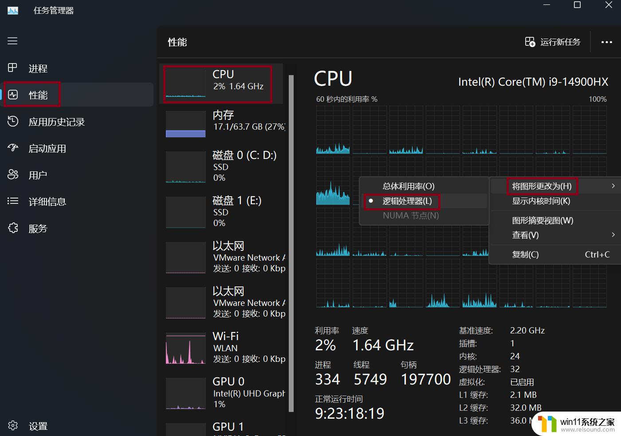Click the Users (用户) people icon
This screenshot has width=621, height=436.
point(13,174)
